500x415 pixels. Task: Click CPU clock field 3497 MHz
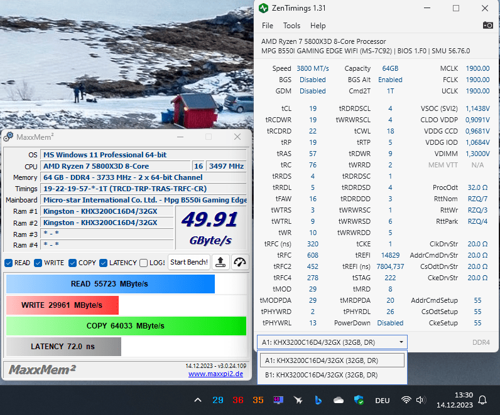pos(226,166)
